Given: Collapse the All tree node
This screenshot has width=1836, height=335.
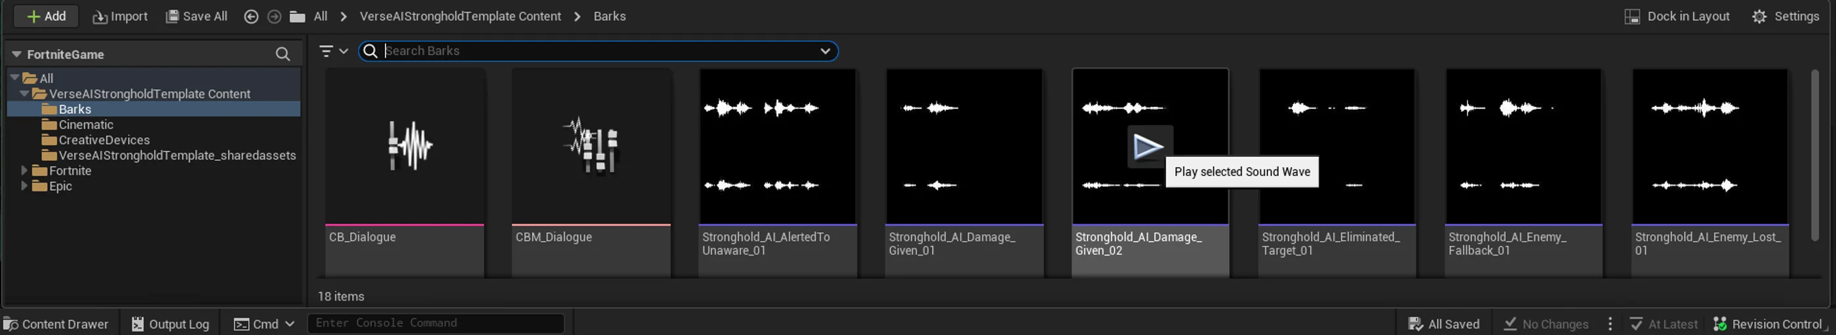Looking at the screenshot, I should point(14,79).
